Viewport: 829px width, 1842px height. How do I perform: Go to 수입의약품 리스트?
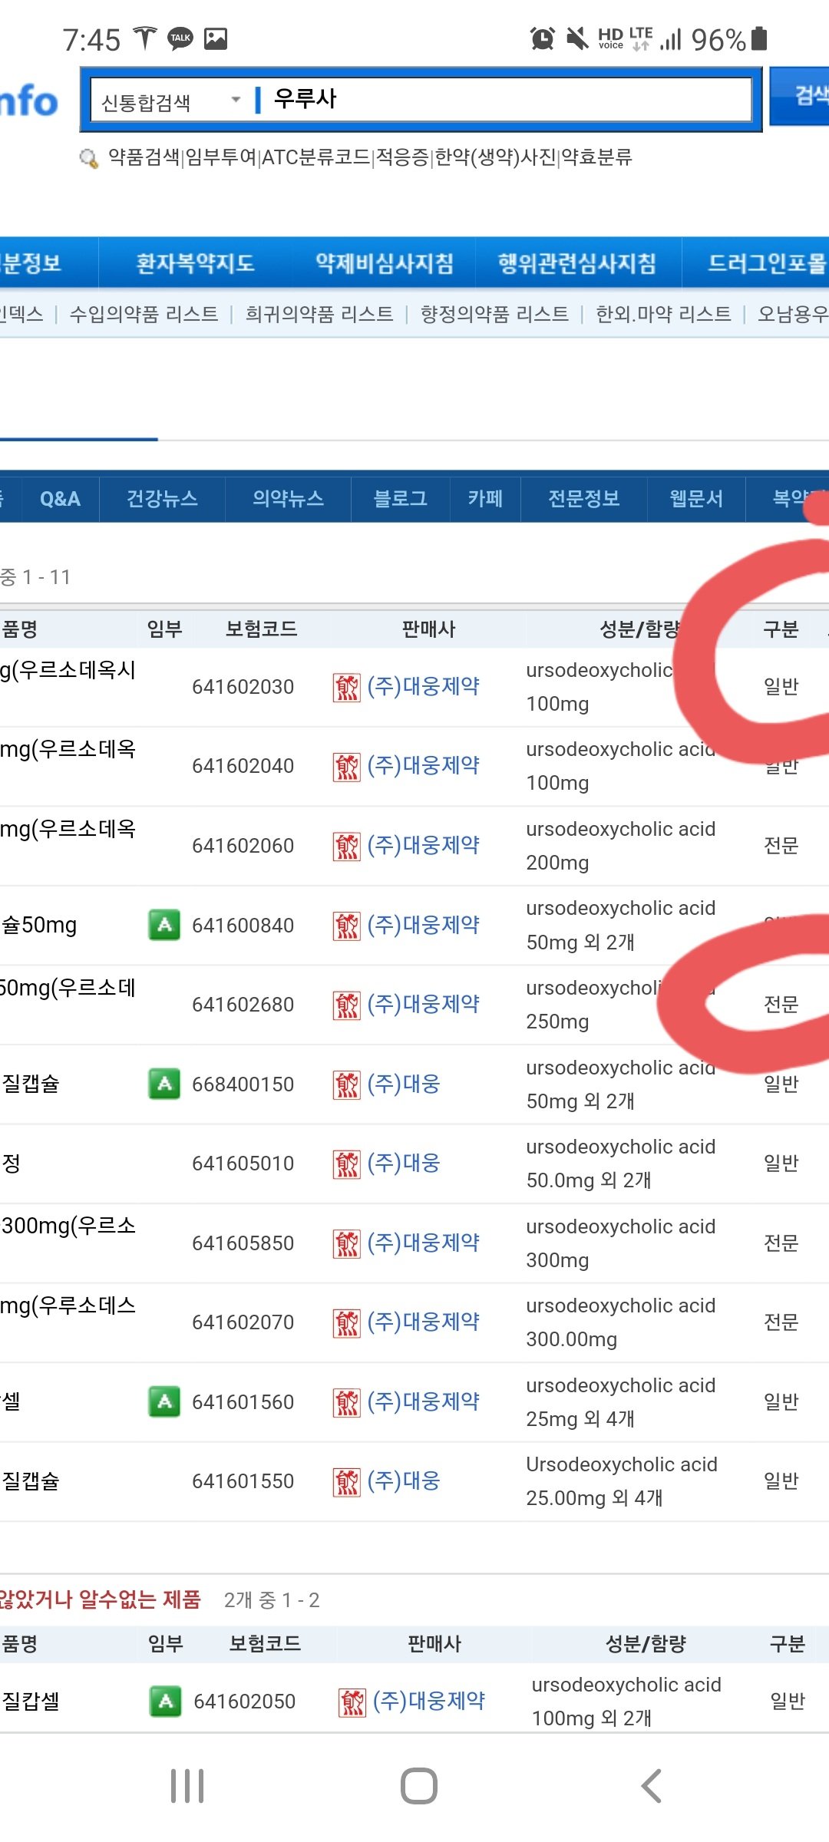tap(144, 314)
